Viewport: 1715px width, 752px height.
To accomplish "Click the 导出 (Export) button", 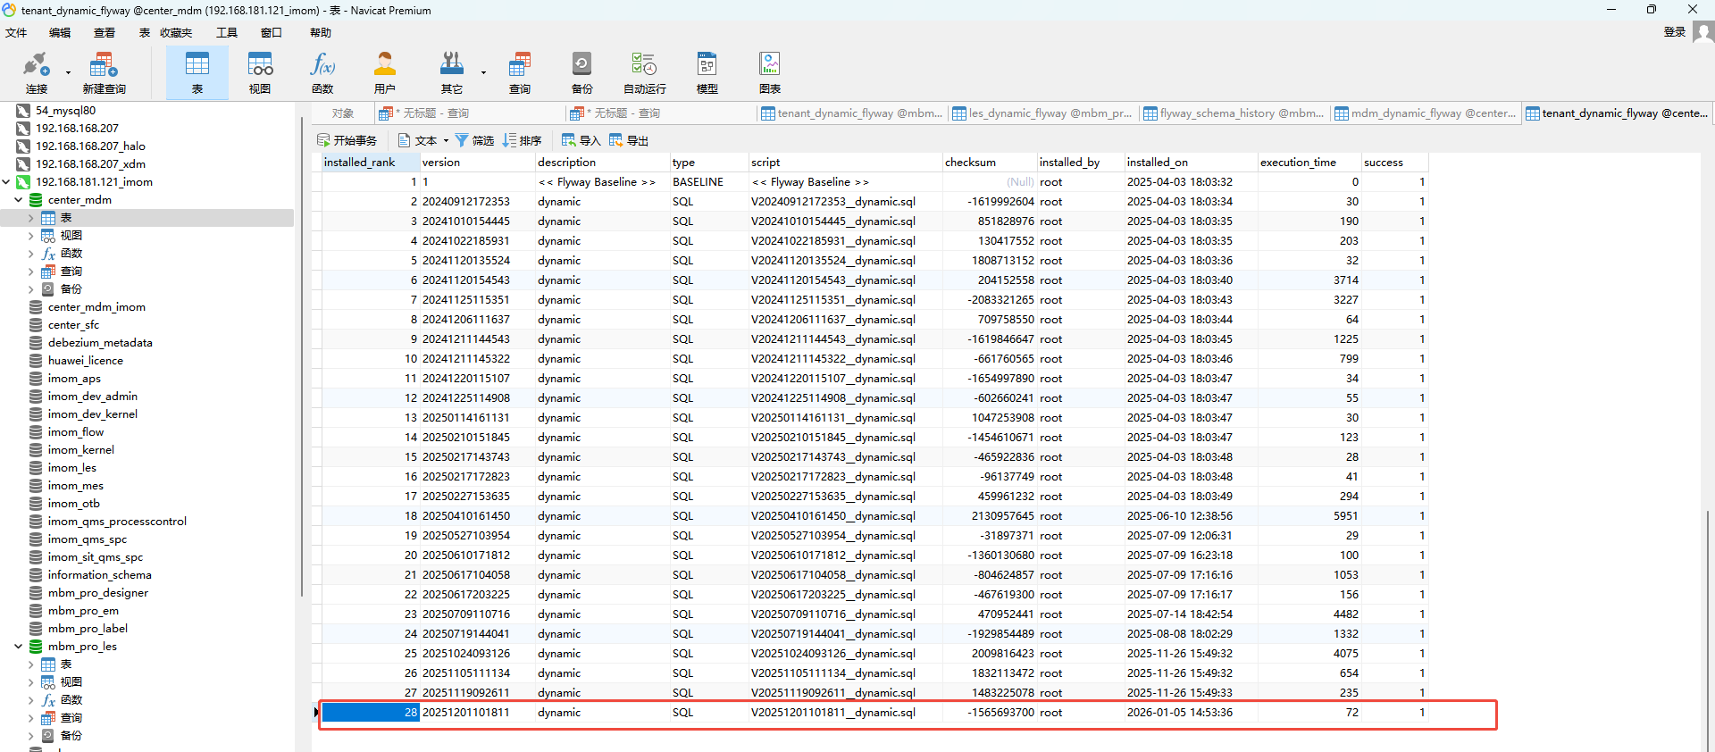I will [629, 140].
